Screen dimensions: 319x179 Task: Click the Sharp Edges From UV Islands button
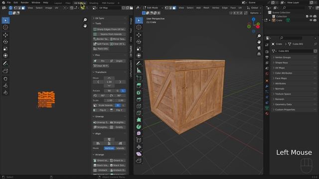tap(109, 29)
